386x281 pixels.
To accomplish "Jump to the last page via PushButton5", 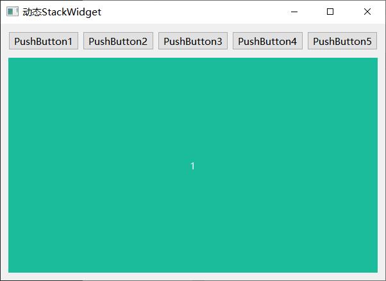I will pos(342,41).
